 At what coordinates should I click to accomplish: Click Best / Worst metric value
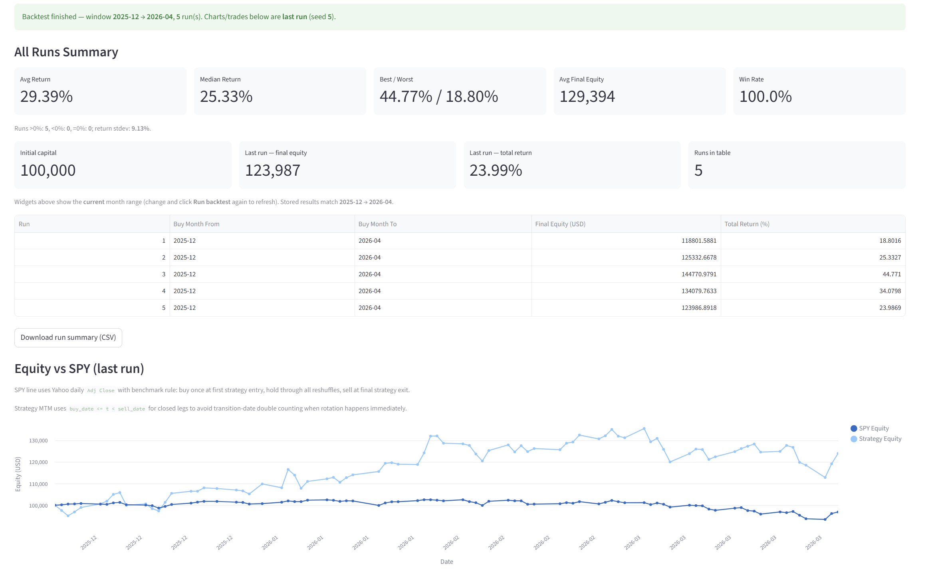(x=438, y=97)
